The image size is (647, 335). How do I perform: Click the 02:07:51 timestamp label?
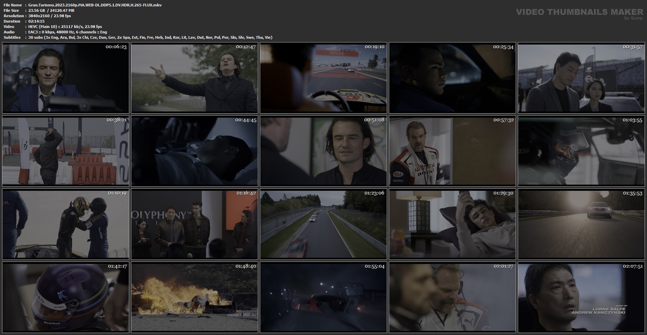click(632, 266)
